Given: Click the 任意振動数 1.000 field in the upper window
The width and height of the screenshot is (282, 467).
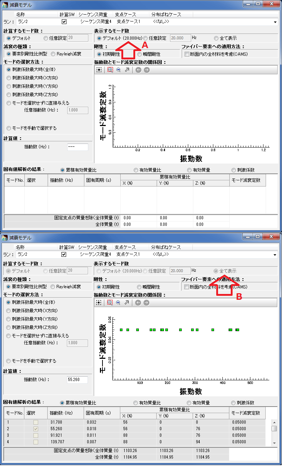Looking at the screenshot, I should pyautogui.click(x=78, y=110).
